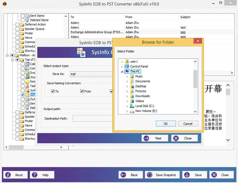This screenshot has height=183, width=238.
Task: Expand the Documents folder node
Action: 127,82
